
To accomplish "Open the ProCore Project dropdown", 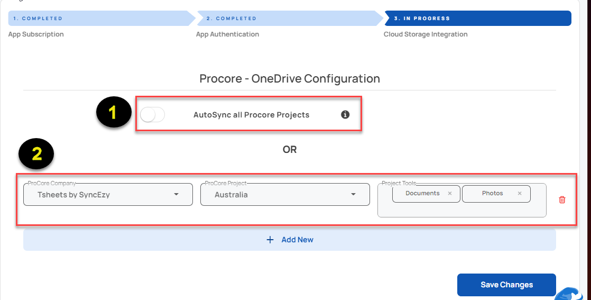I will (x=285, y=195).
